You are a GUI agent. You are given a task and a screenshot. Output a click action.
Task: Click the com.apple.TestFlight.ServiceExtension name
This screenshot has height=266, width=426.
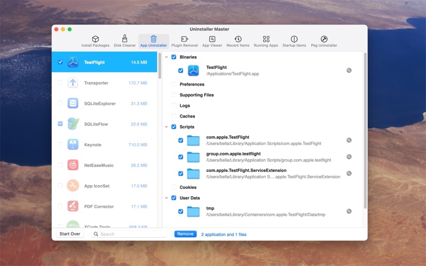click(x=246, y=170)
